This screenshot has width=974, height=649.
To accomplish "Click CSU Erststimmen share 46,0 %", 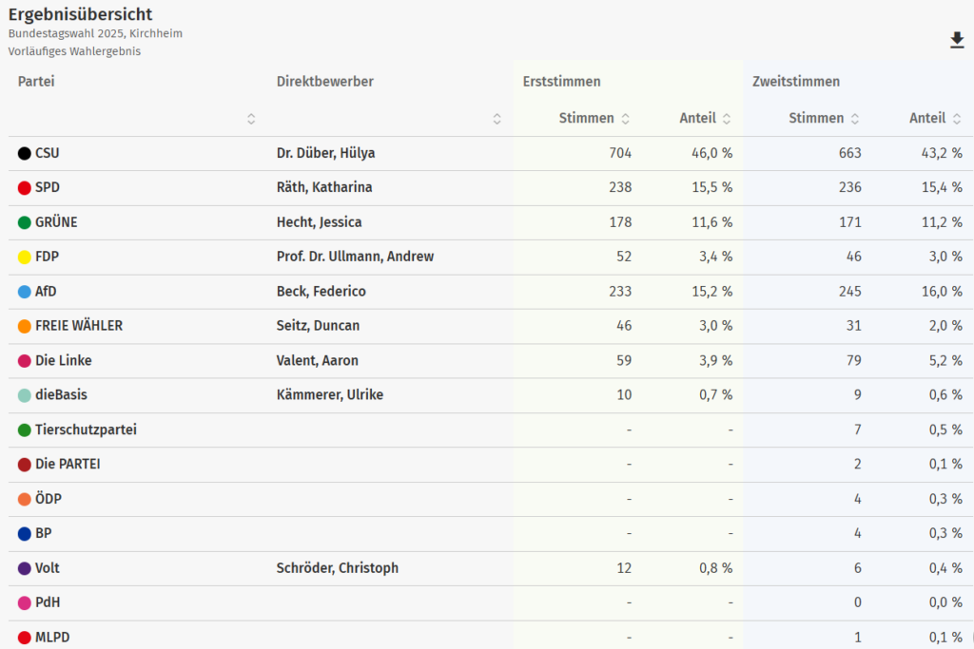I will point(711,153).
